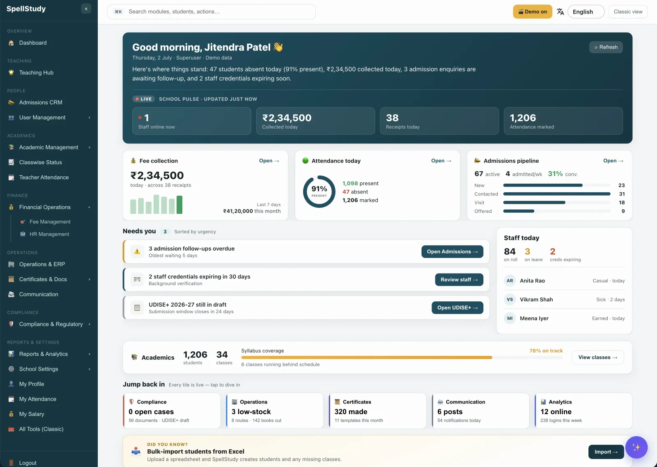657x467 pixels.
Task: Click the Operations & ERP building icon
Action: point(11,264)
